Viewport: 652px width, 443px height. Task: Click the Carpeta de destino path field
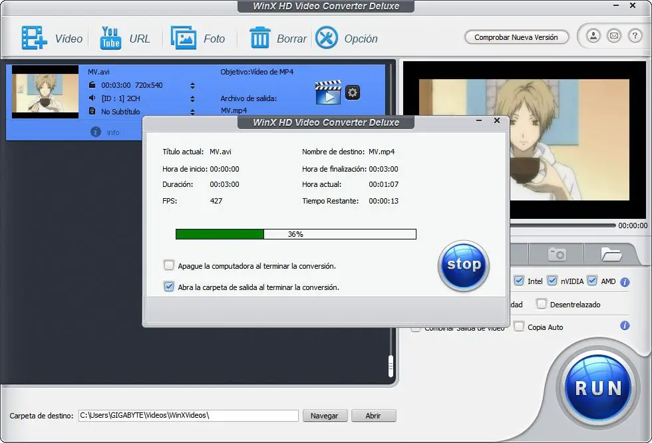188,416
